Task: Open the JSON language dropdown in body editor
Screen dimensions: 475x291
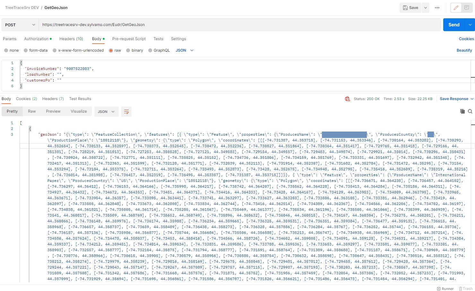Action: [x=184, y=50]
